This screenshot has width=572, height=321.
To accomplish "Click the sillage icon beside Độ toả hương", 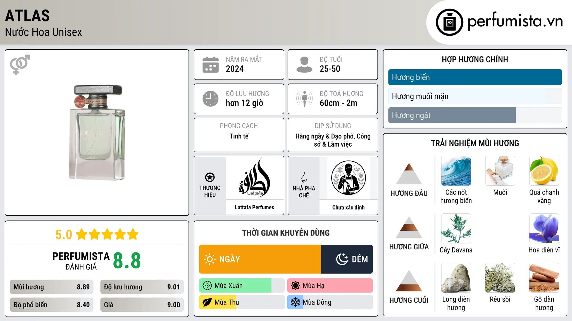I will [x=304, y=99].
